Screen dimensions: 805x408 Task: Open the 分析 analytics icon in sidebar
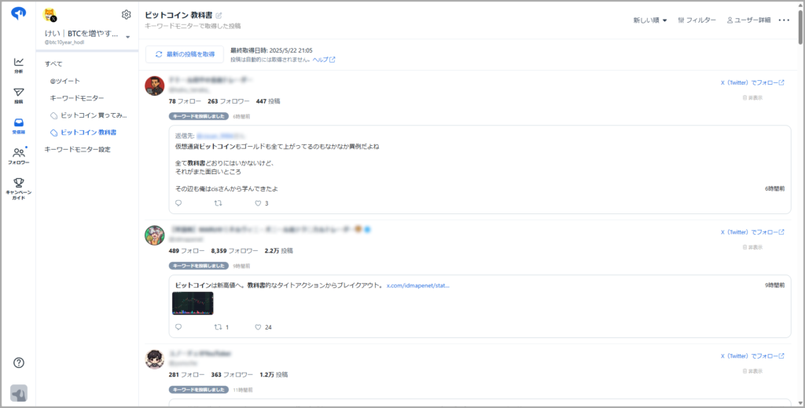coord(19,65)
